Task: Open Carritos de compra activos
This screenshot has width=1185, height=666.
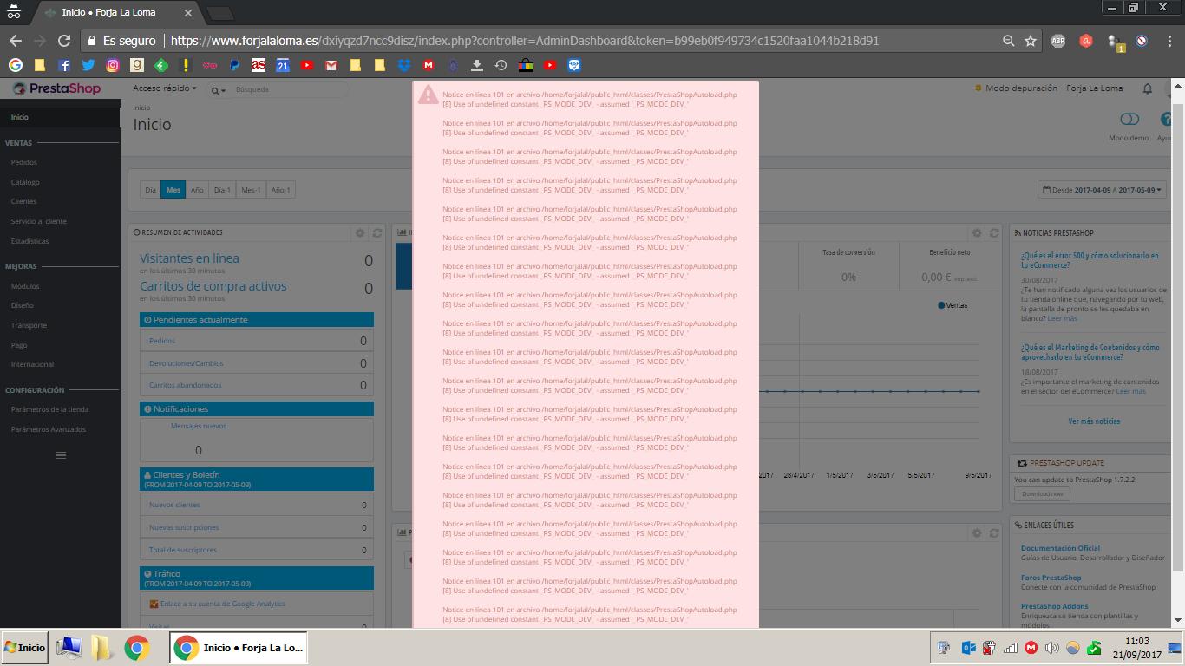Action: click(213, 286)
